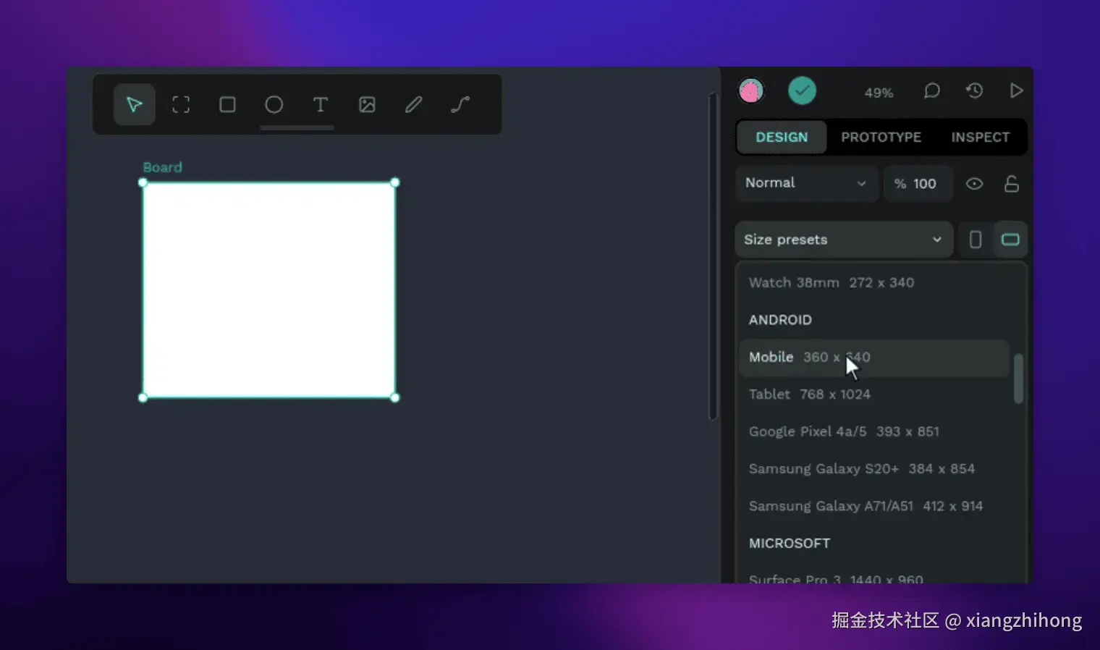This screenshot has height=650, width=1100.
Task: Select the Ellipse tool
Action: [274, 105]
